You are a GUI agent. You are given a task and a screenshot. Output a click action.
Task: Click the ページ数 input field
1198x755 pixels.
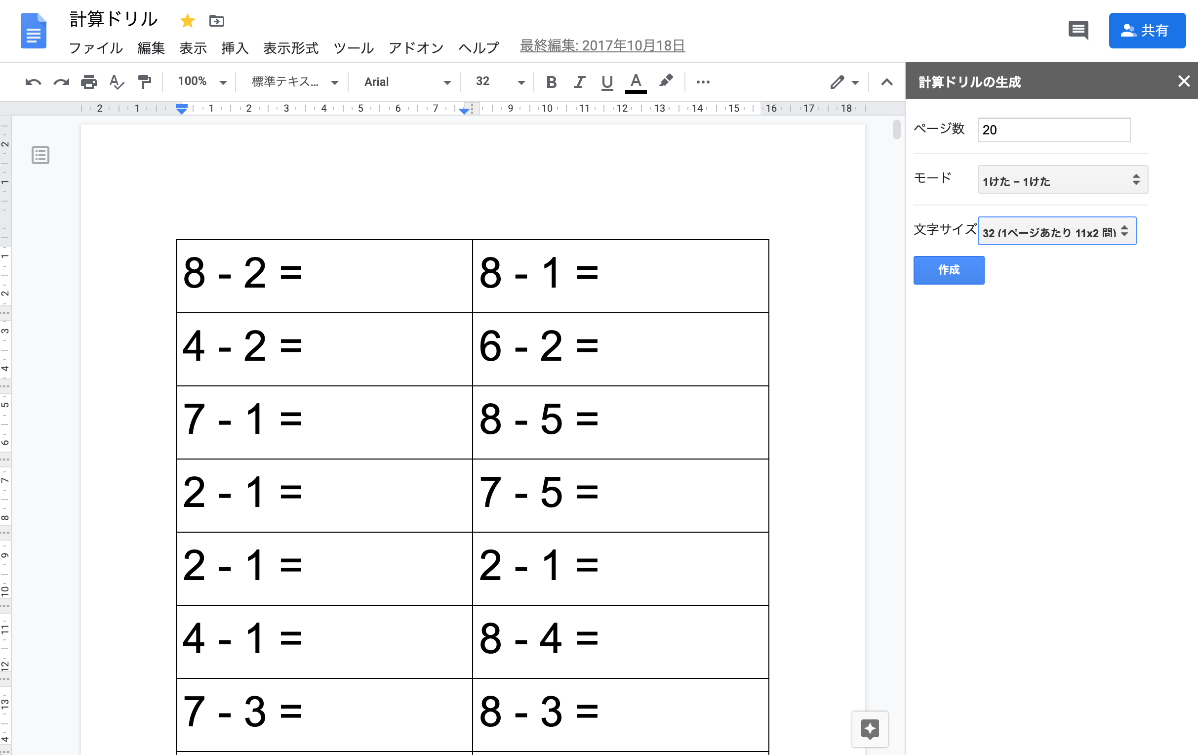1053,130
